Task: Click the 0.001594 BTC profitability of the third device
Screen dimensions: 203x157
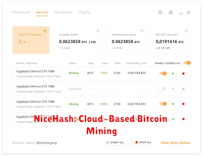Action: pos(137,104)
